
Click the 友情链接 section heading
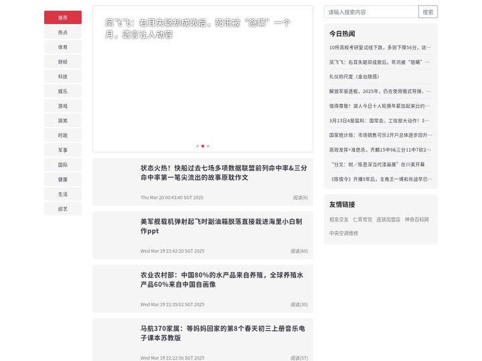pyautogui.click(x=342, y=204)
